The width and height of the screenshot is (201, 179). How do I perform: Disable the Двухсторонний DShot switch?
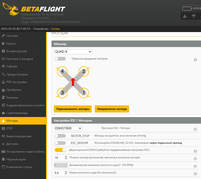coord(60,150)
